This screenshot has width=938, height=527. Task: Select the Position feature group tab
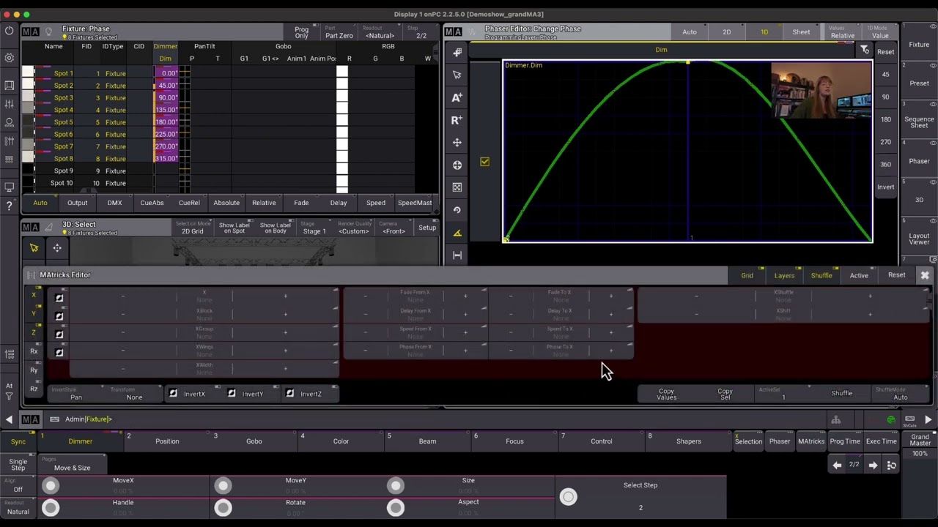[x=167, y=441]
